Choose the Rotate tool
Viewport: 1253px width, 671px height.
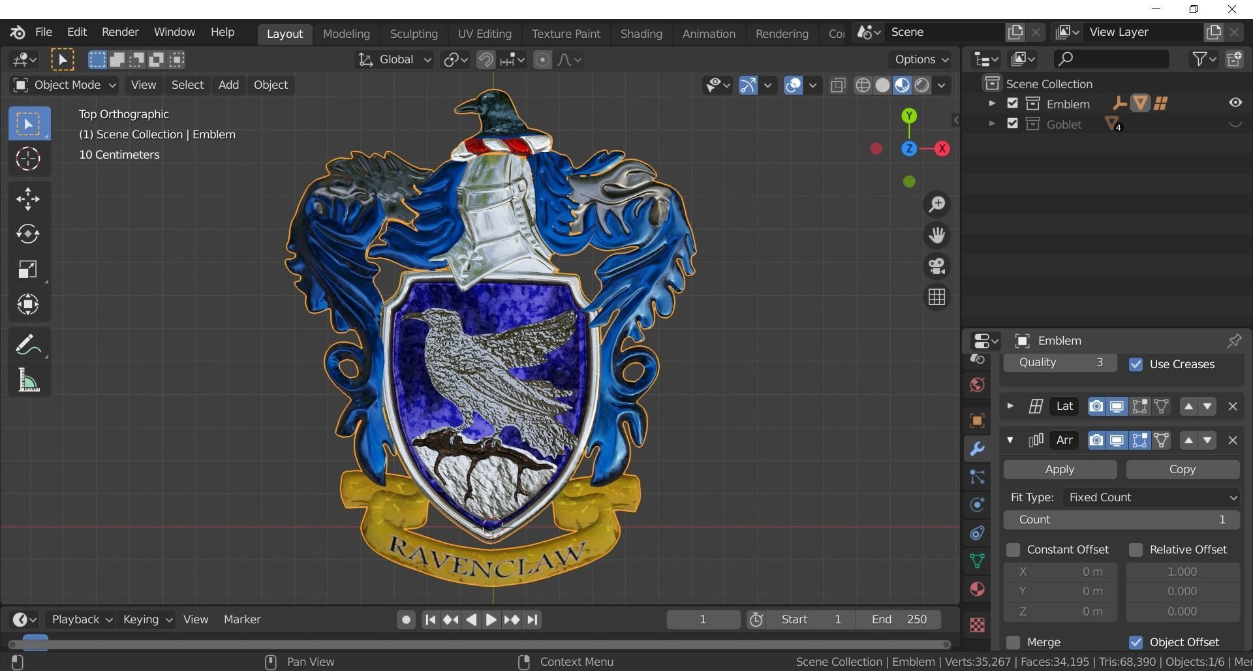29,234
